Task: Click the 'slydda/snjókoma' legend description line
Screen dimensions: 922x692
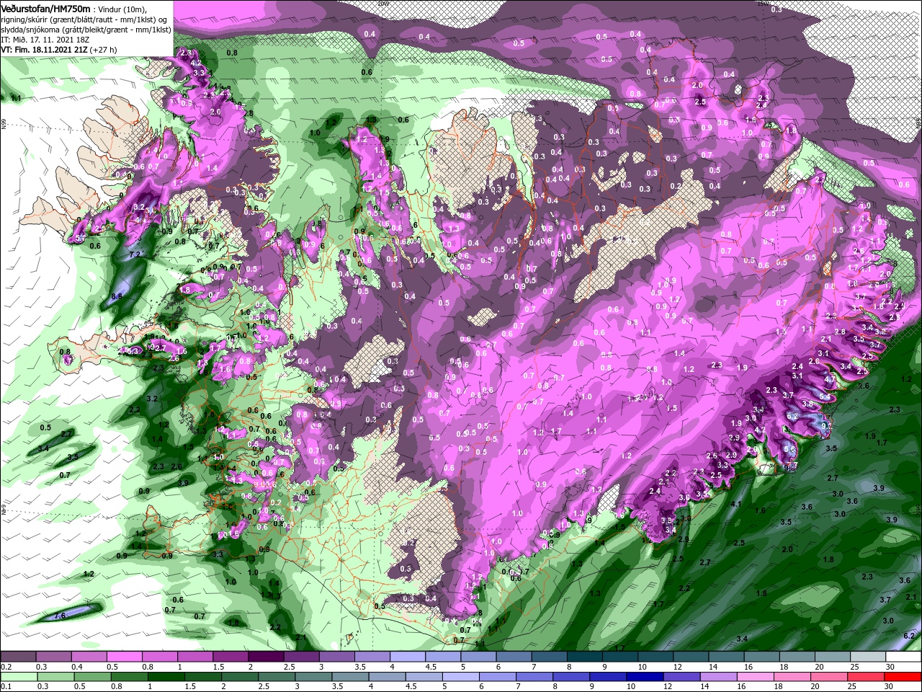Action: (86, 30)
